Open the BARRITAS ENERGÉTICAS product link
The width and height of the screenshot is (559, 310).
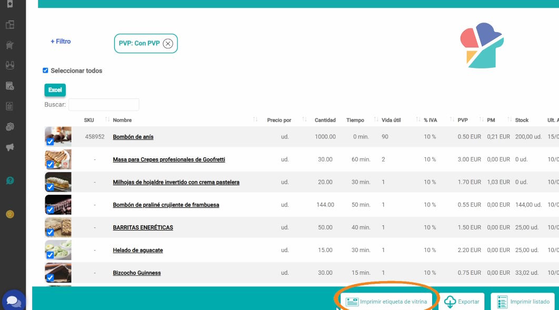(x=143, y=227)
